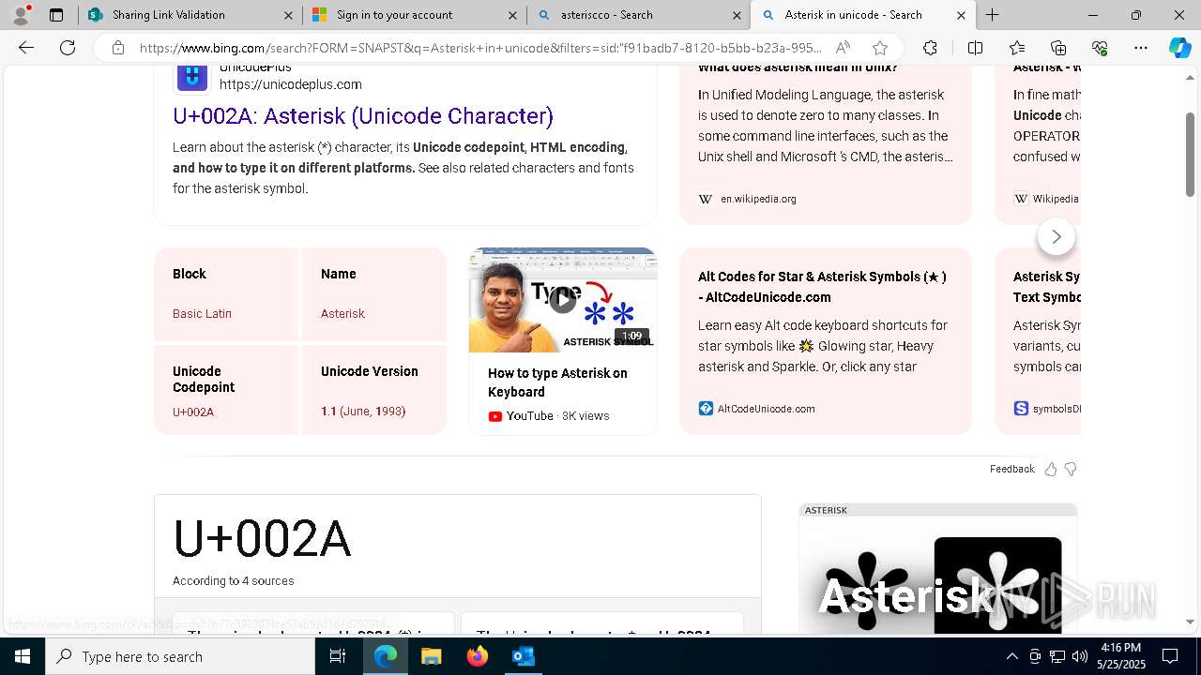This screenshot has height=675, width=1201.
Task: Show hidden system tray icons
Action: click(x=1011, y=656)
